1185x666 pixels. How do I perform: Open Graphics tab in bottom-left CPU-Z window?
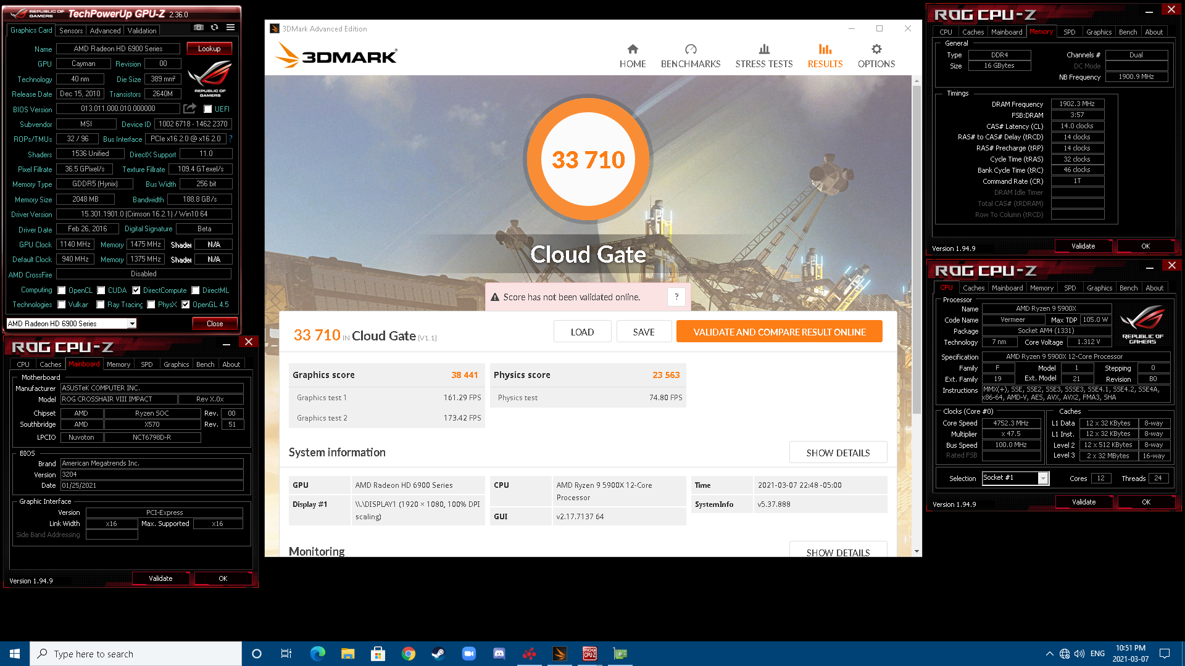[176, 364]
